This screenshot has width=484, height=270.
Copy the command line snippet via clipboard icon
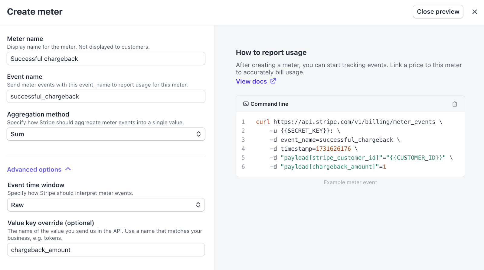point(454,104)
